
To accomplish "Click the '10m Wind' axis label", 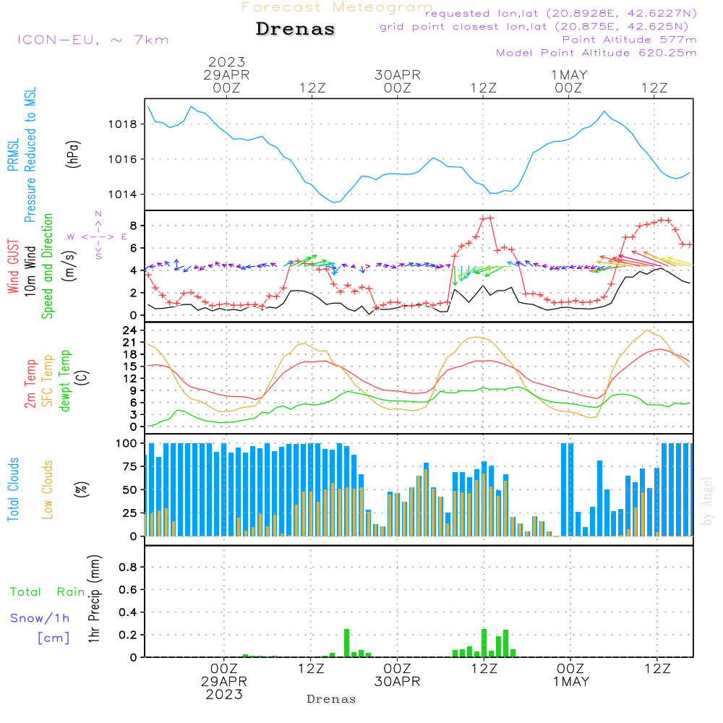I will tap(30, 271).
